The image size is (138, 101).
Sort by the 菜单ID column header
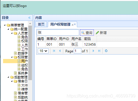click(52, 39)
